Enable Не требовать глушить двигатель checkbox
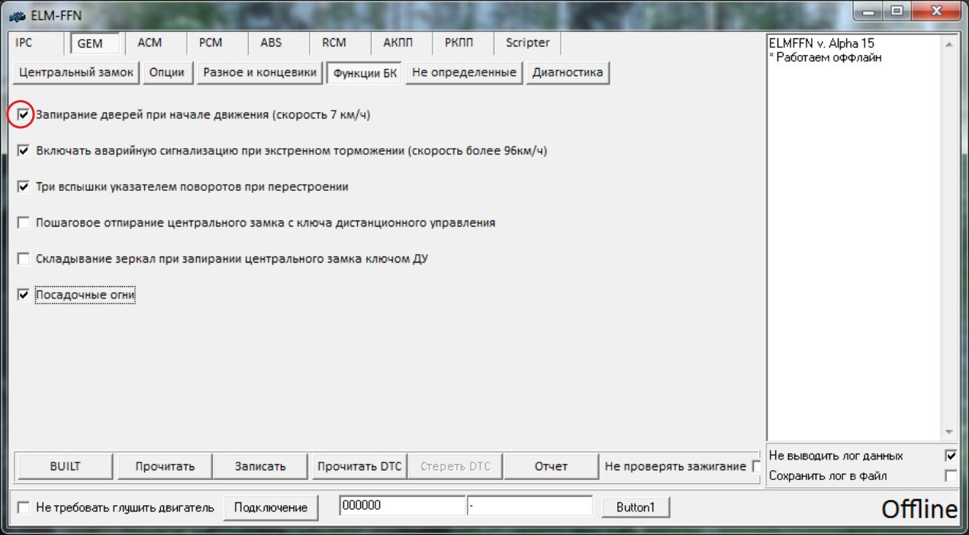This screenshot has height=535, width=969. point(23,508)
